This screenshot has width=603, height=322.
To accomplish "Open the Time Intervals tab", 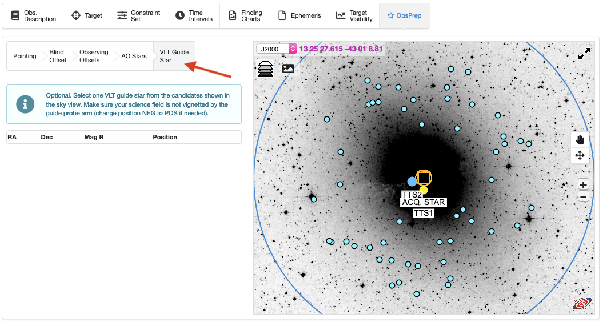I will point(194,16).
